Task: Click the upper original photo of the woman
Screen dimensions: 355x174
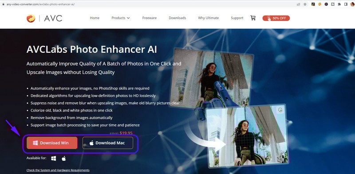Action: pos(212,77)
